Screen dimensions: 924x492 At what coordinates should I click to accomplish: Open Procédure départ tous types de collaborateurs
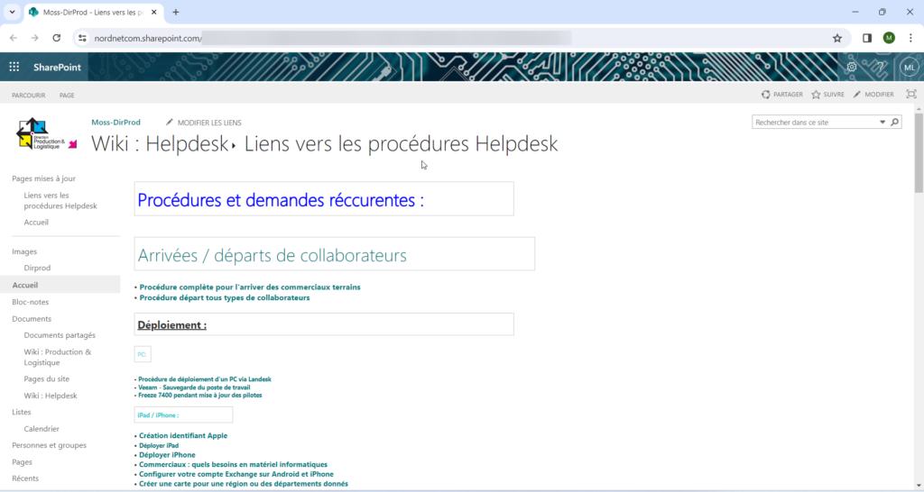(x=225, y=297)
